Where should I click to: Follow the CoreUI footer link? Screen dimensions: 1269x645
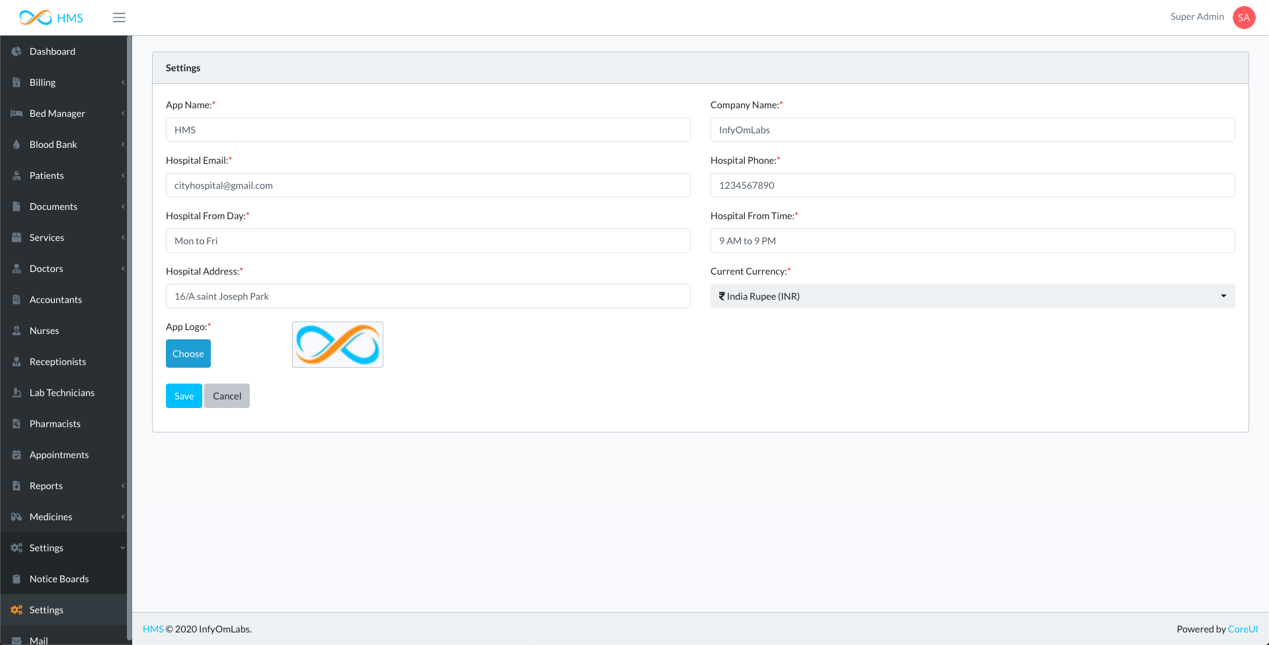[1243, 629]
